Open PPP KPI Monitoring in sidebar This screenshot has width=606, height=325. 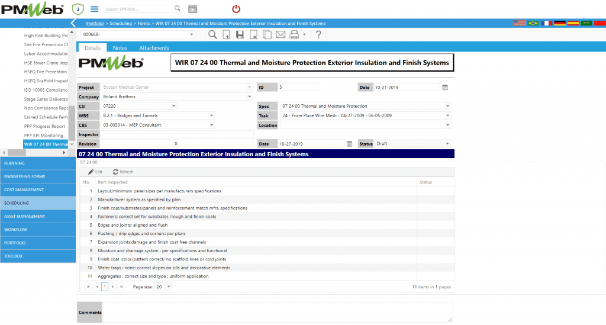click(43, 135)
